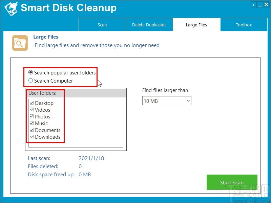Minimize the Smart Disk Cleanup window
The height and width of the screenshot is (203, 271).
coord(260,4)
